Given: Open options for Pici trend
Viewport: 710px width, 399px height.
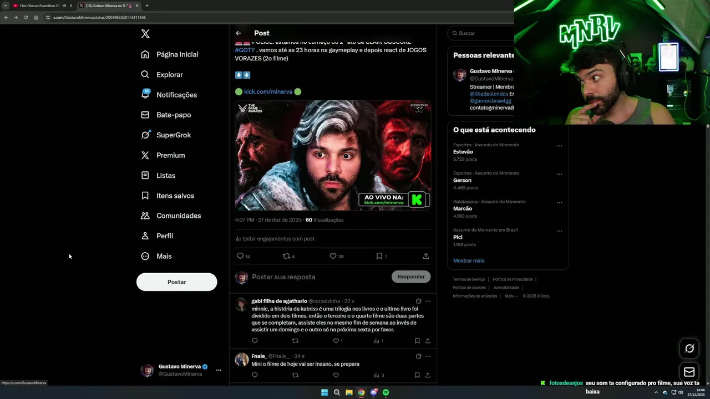Looking at the screenshot, I should tap(559, 231).
